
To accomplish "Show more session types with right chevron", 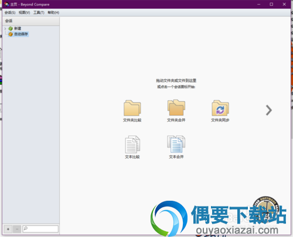I will (269, 111).
